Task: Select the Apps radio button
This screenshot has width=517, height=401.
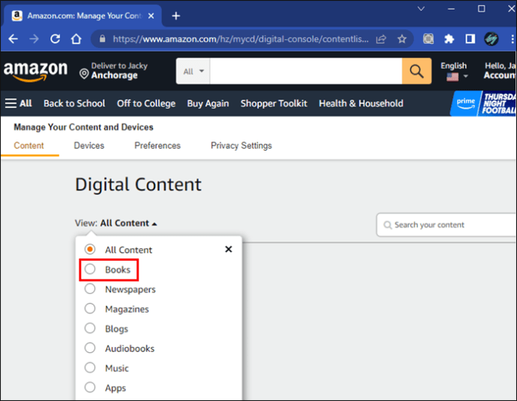Action: [90, 388]
